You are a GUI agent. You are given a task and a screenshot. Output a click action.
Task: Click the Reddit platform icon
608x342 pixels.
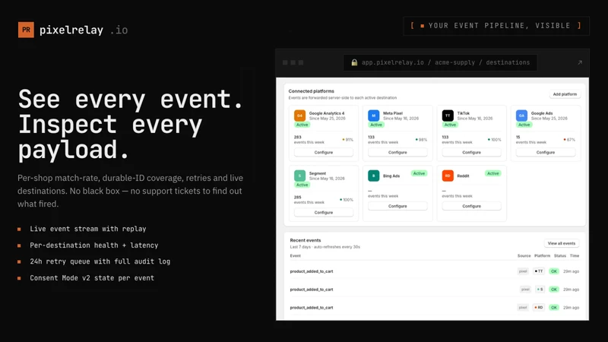click(x=448, y=176)
